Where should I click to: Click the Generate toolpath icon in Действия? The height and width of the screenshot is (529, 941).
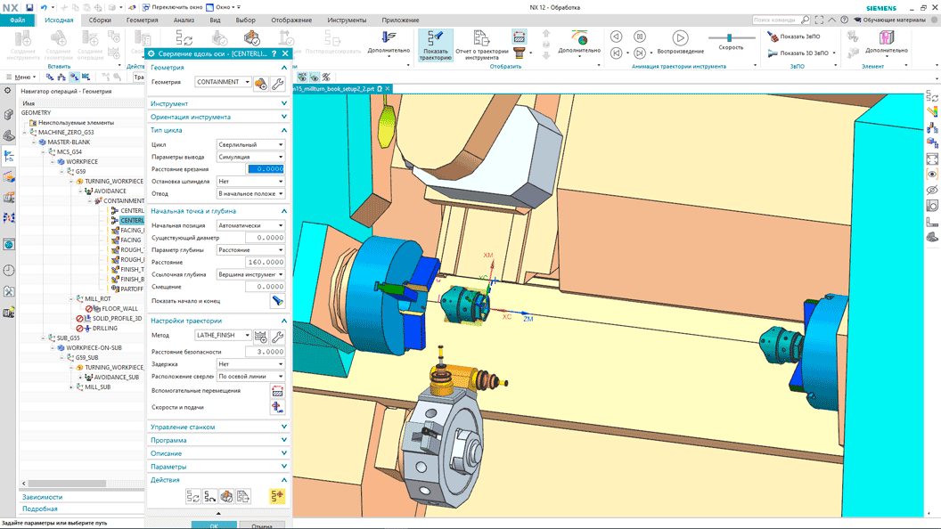tap(192, 497)
